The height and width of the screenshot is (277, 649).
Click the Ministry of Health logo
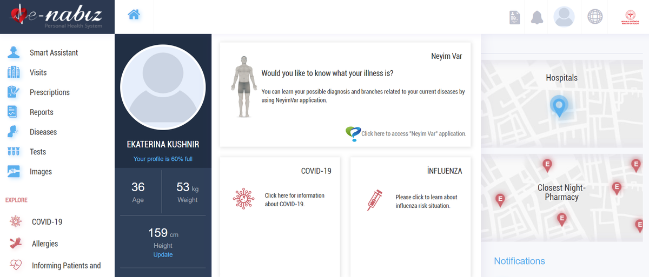pyautogui.click(x=630, y=17)
